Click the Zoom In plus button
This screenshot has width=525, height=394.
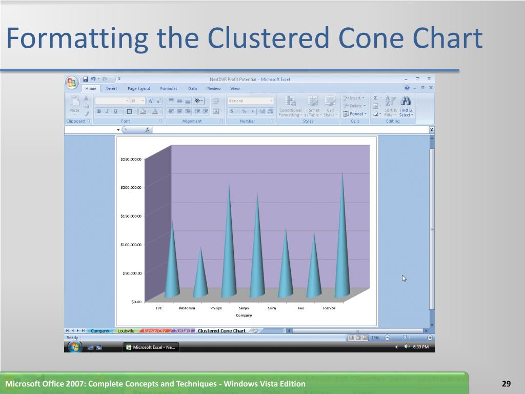coord(430,338)
